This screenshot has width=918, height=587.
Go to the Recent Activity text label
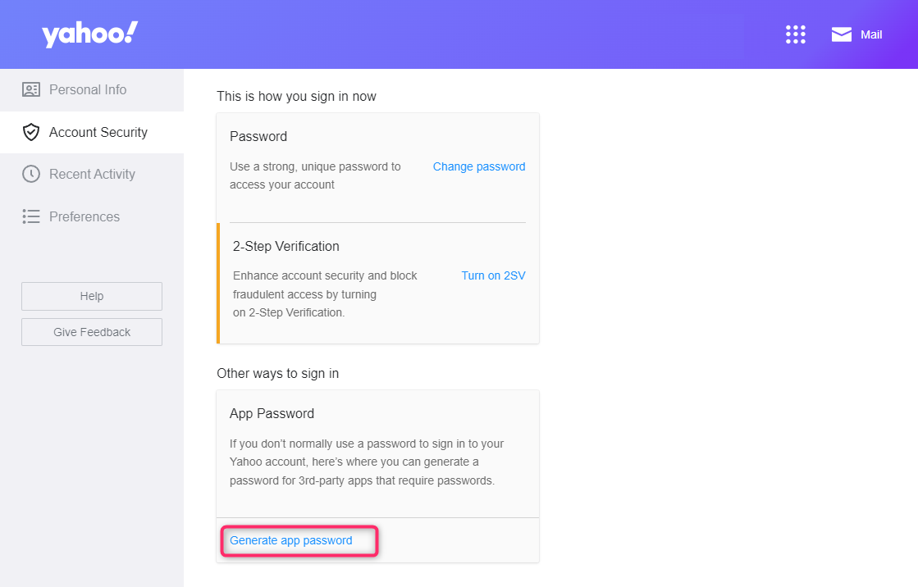point(92,174)
